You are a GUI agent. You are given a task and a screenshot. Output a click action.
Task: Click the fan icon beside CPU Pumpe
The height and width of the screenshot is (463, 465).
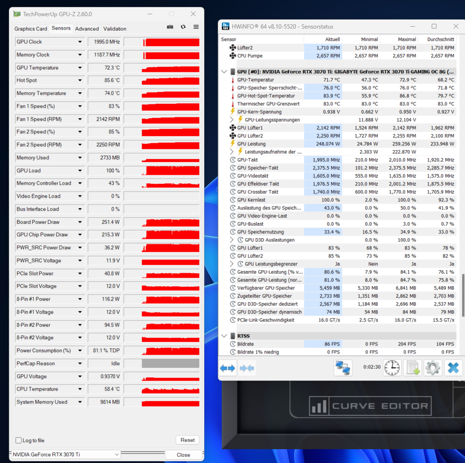click(x=233, y=56)
